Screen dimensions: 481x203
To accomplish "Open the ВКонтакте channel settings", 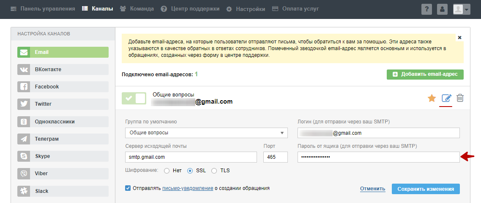I will coord(63,69).
